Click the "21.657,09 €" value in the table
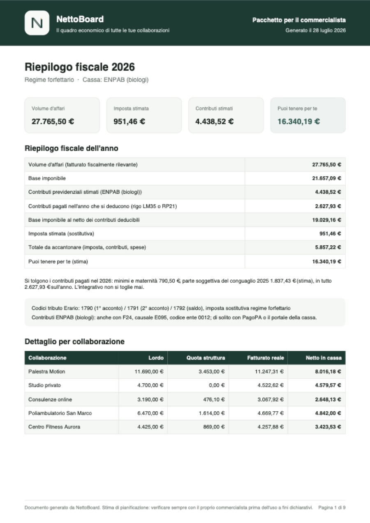This screenshot has width=370, height=523. pyautogui.click(x=326, y=178)
